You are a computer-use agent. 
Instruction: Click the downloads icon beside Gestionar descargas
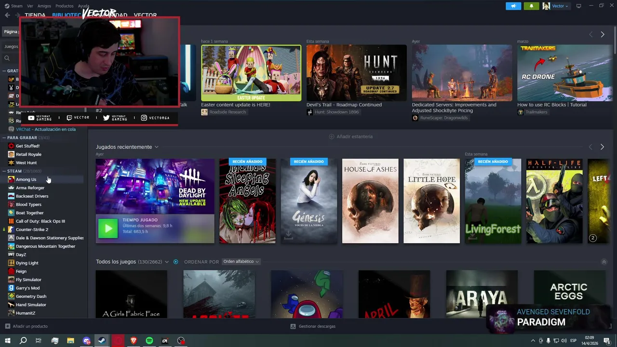point(293,326)
